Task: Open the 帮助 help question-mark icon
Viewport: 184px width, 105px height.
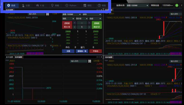Action: click(x=102, y=5)
